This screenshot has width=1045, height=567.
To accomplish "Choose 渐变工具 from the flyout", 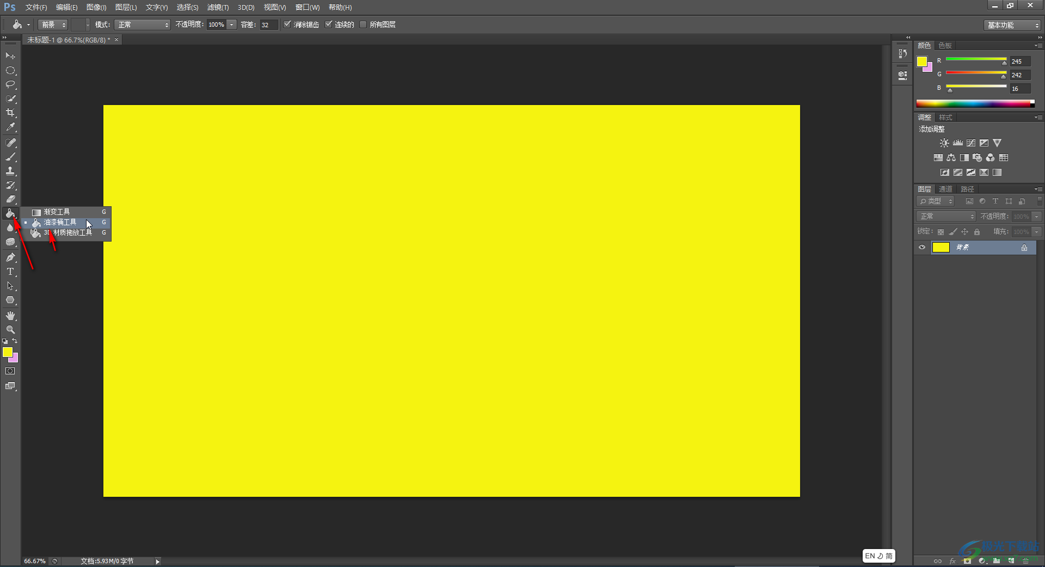I will pos(66,212).
